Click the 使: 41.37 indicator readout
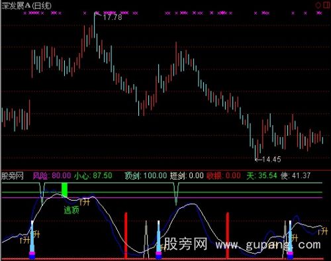This screenshot has width=331, height=261. (295, 176)
